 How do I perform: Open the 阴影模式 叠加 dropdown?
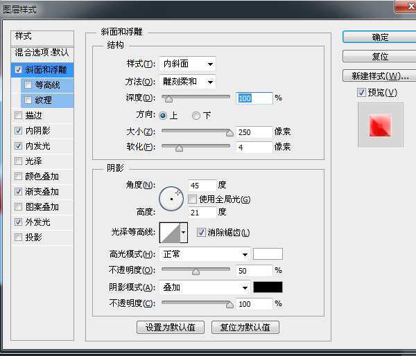click(x=205, y=287)
